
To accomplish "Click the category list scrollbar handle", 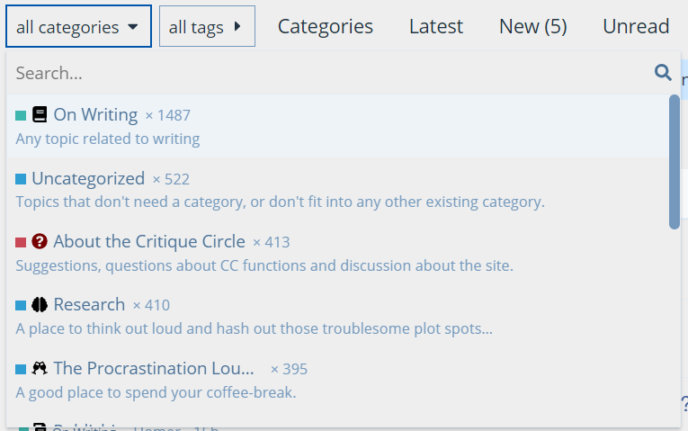I will [674, 162].
